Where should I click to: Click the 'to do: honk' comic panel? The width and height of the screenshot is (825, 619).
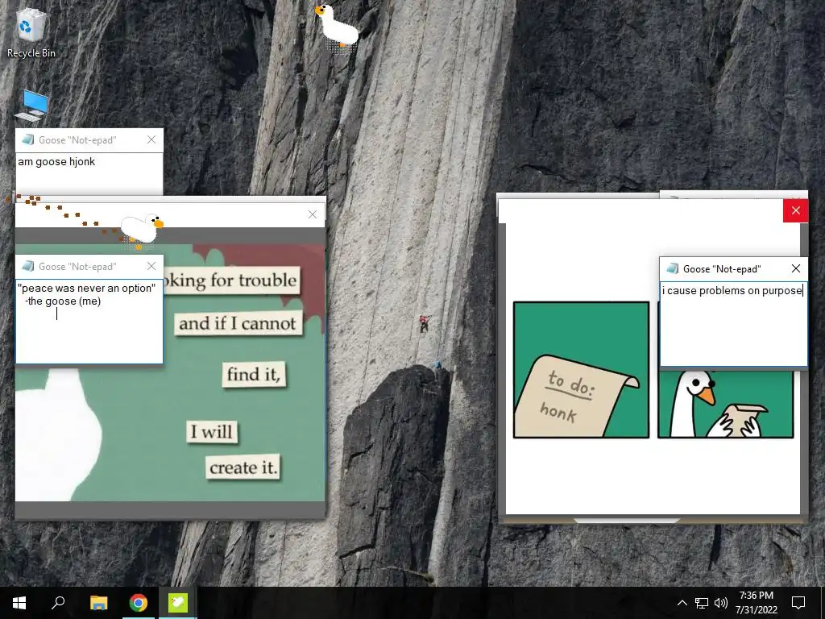pyautogui.click(x=582, y=369)
